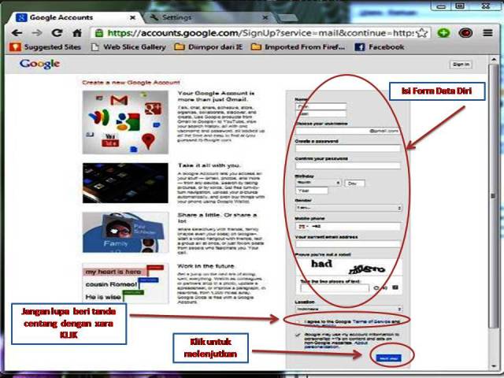Image resolution: width=504 pixels, height=378 pixels.
Task: Bookmark this page with the star icon
Action: (422, 33)
